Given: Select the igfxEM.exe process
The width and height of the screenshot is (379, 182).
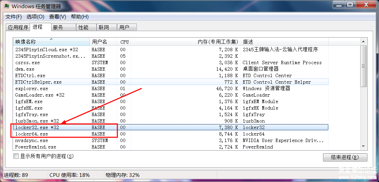Looking at the screenshot, I should [171, 102].
